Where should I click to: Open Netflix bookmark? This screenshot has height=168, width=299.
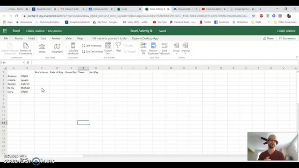coord(206,22)
